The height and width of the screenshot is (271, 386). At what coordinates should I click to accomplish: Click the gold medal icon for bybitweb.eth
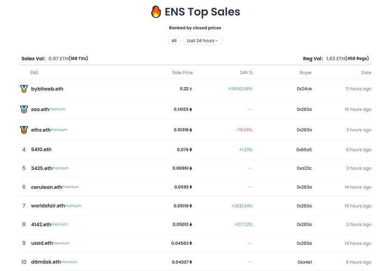coord(24,89)
